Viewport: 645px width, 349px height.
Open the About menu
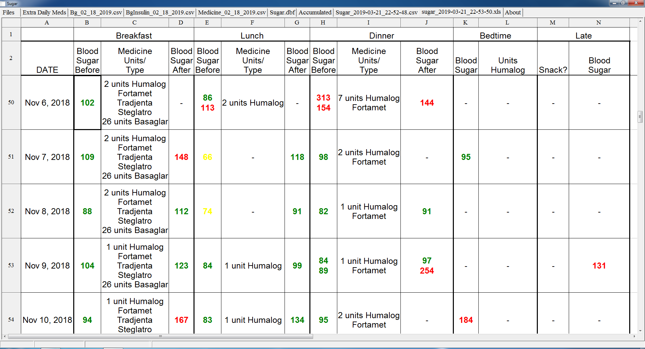(513, 12)
